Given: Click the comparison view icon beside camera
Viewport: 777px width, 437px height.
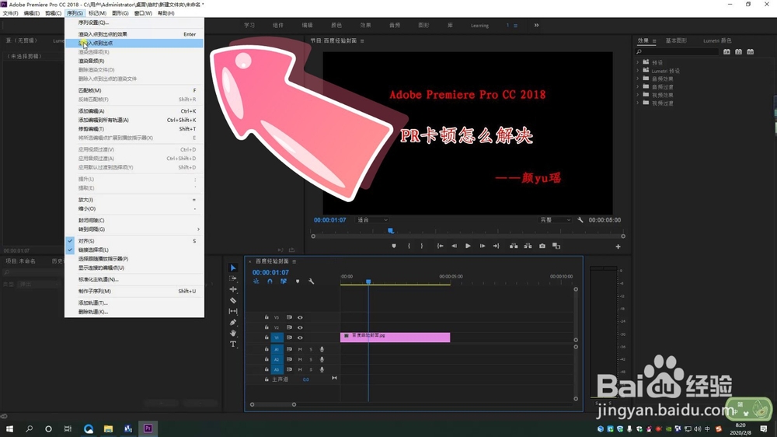Looking at the screenshot, I should pyautogui.click(x=556, y=246).
